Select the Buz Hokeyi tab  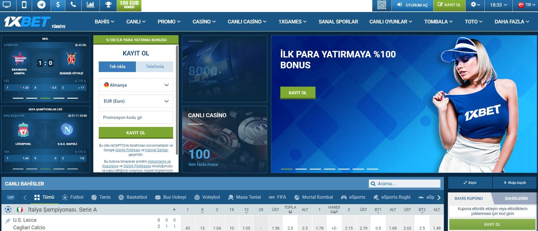point(170,197)
